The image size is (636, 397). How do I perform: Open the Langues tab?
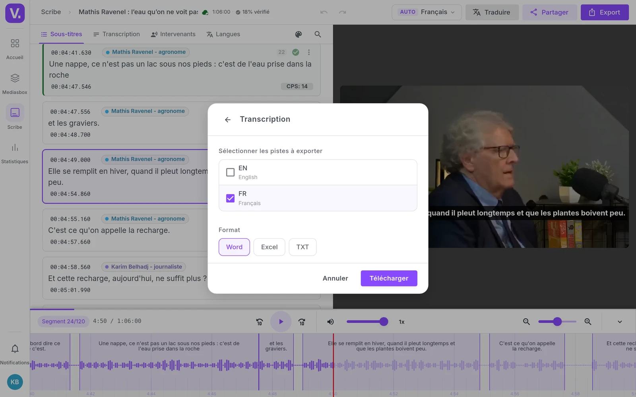(x=223, y=34)
